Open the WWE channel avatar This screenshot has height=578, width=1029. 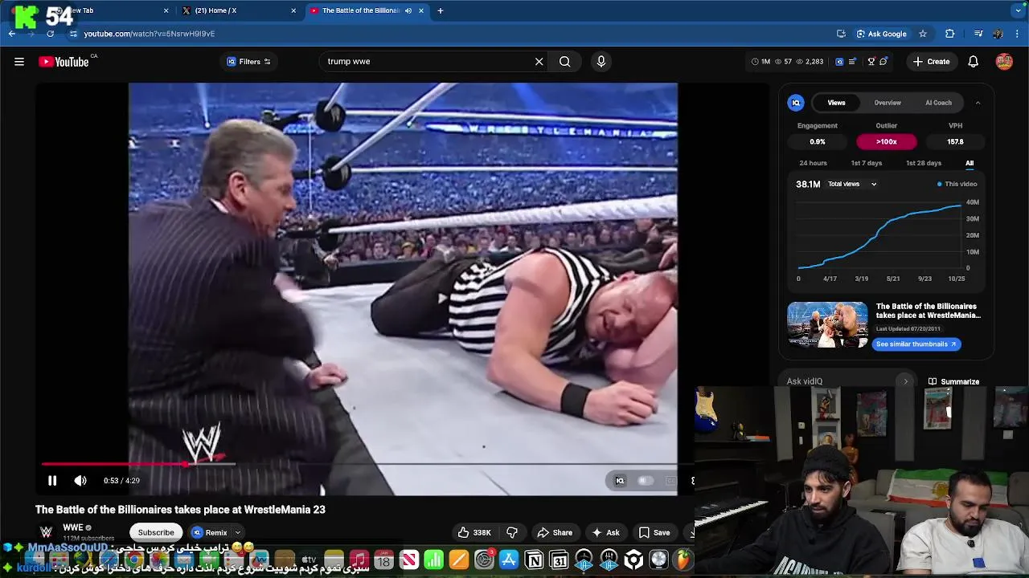[47, 532]
